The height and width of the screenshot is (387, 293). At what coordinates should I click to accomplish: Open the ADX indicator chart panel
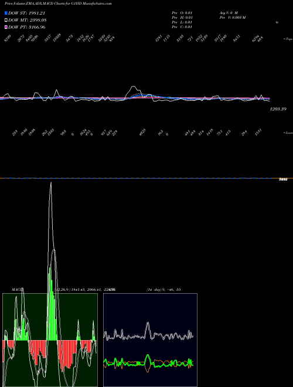150,340
